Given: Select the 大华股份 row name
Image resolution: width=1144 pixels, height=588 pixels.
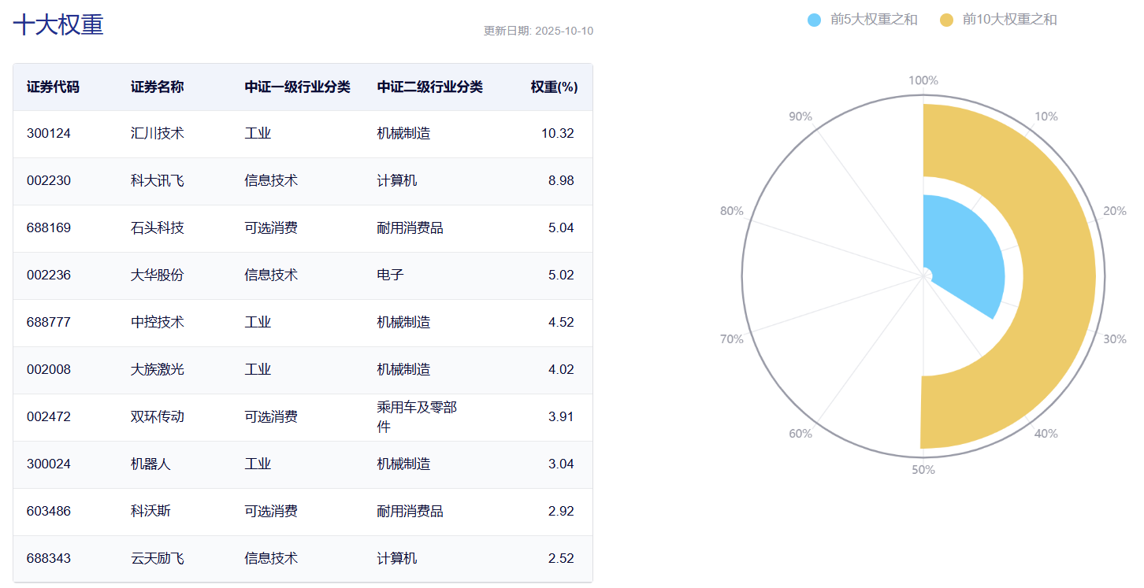Looking at the screenshot, I should [157, 276].
